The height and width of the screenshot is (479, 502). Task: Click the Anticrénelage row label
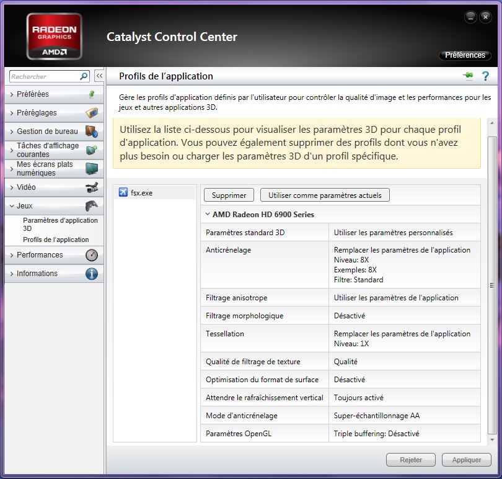(x=228, y=250)
